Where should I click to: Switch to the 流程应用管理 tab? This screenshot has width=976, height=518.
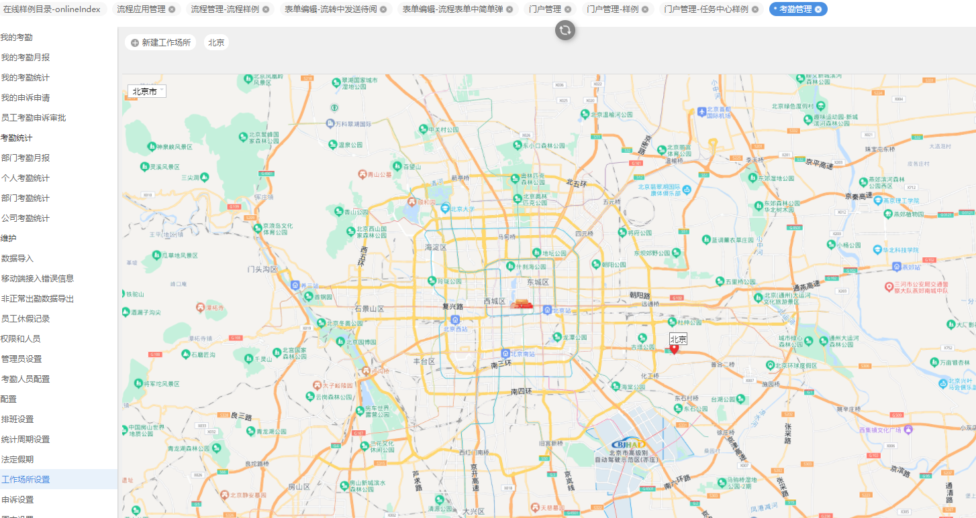coord(141,9)
